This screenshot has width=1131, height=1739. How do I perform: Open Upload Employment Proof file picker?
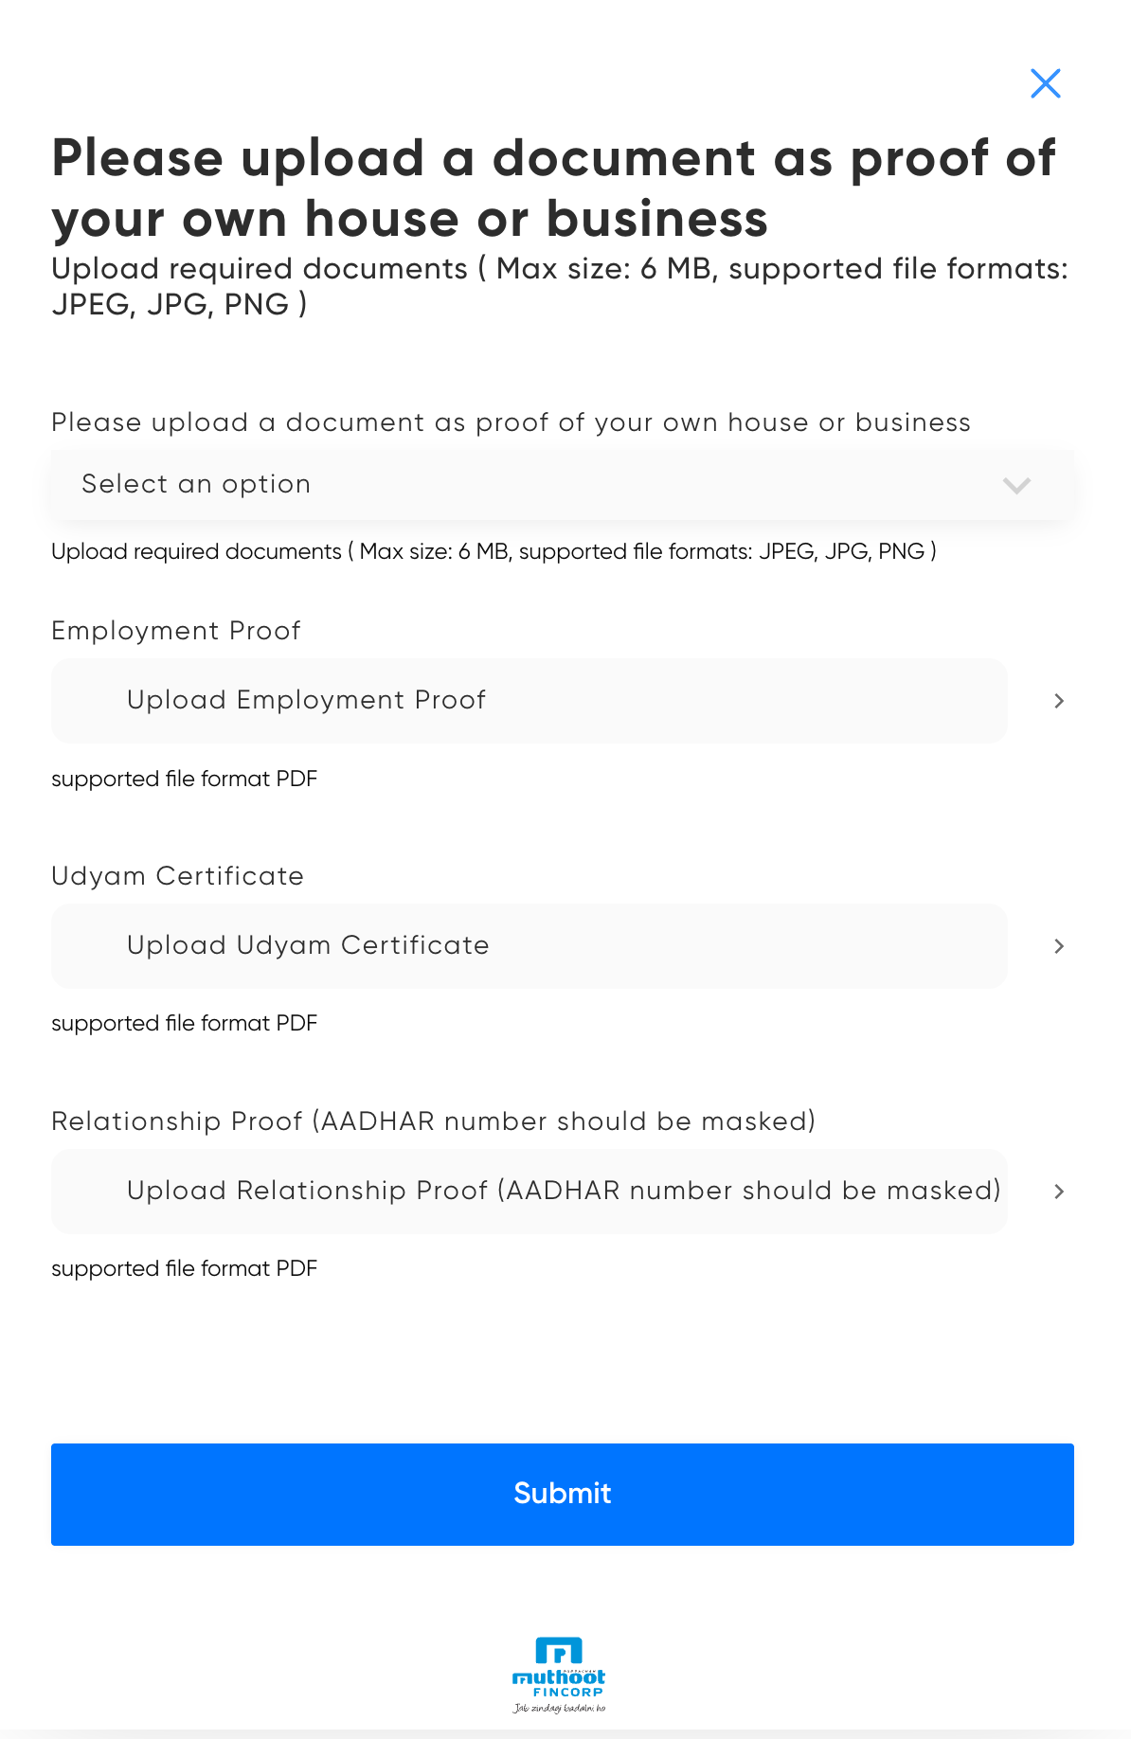click(x=529, y=701)
